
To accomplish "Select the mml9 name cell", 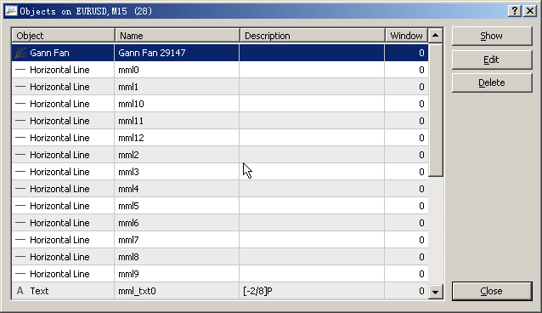I will [x=177, y=274].
